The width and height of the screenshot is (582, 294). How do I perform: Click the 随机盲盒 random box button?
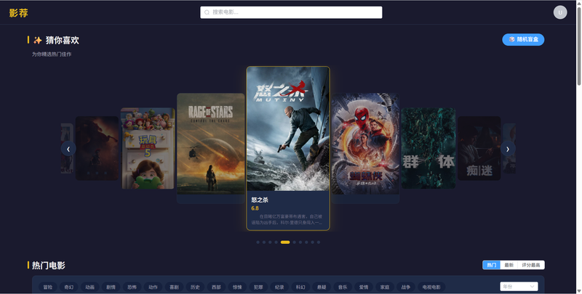(523, 40)
